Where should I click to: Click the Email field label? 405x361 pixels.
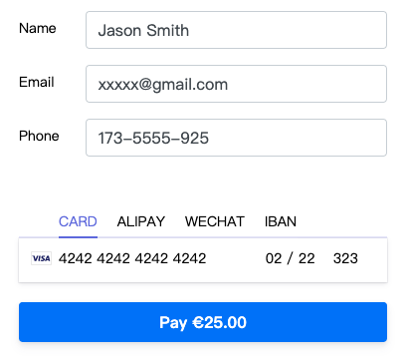[37, 82]
